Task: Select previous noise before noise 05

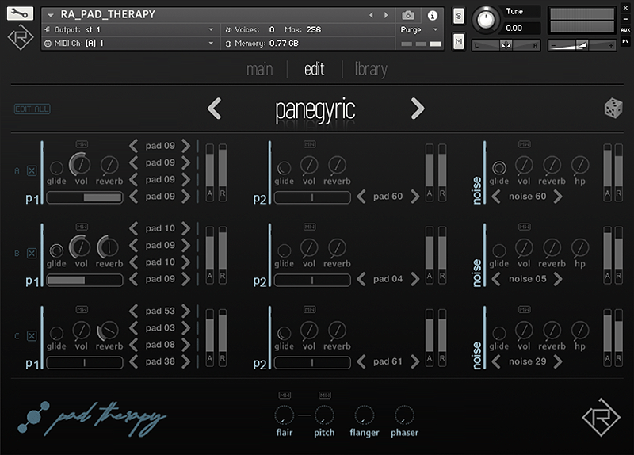Action: coord(496,279)
